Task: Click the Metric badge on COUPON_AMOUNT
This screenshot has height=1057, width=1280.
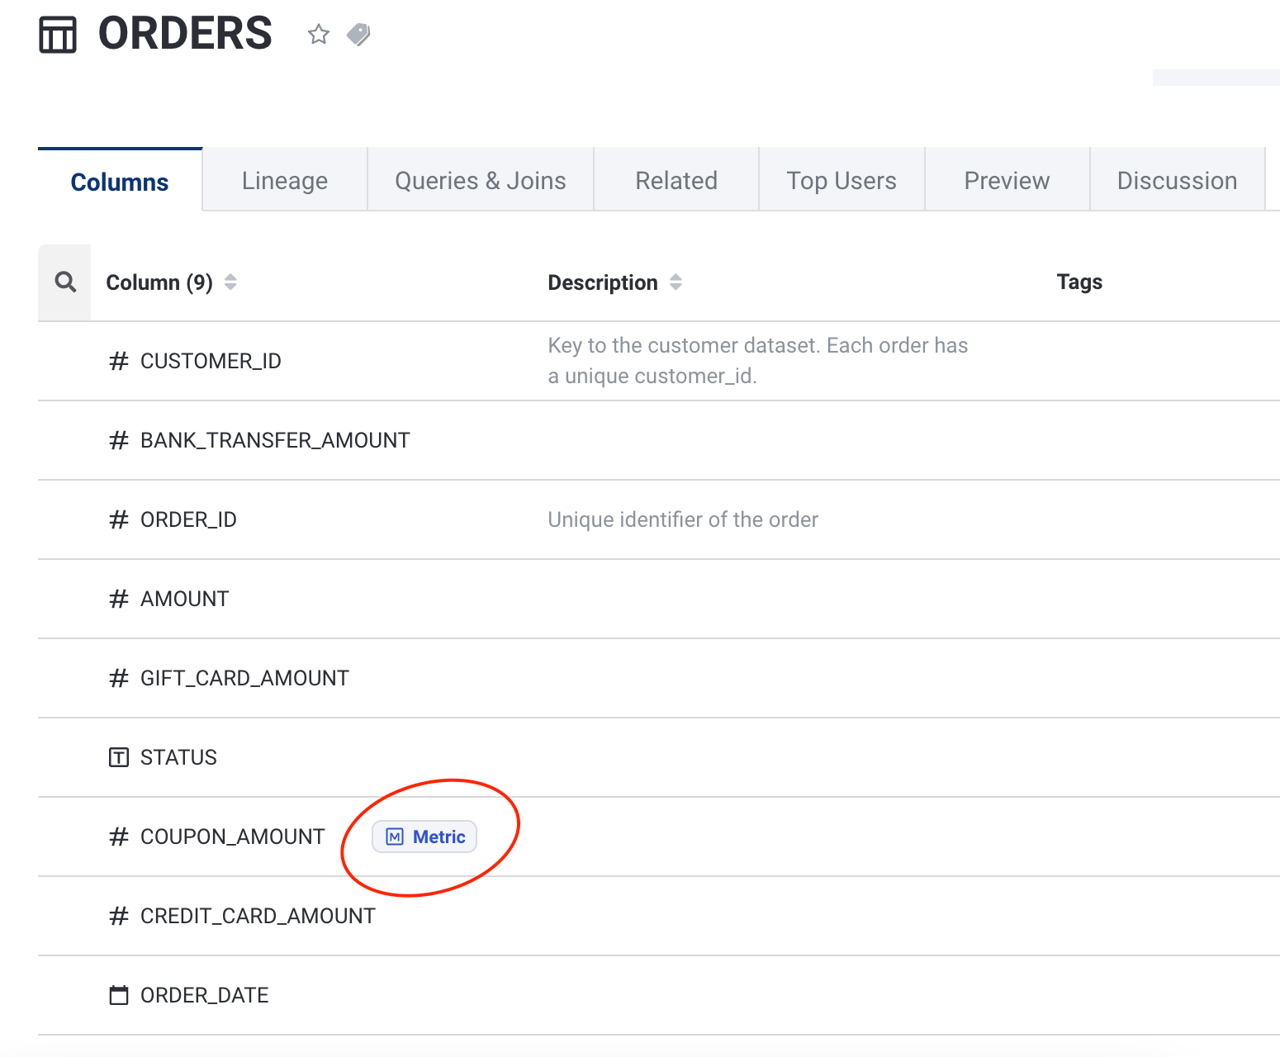Action: point(424,837)
